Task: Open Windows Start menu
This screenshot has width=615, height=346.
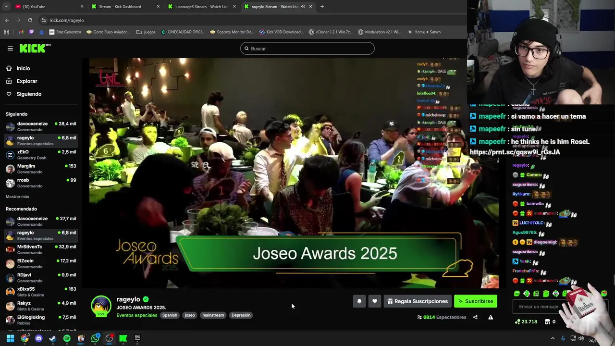Action: pyautogui.click(x=10, y=338)
